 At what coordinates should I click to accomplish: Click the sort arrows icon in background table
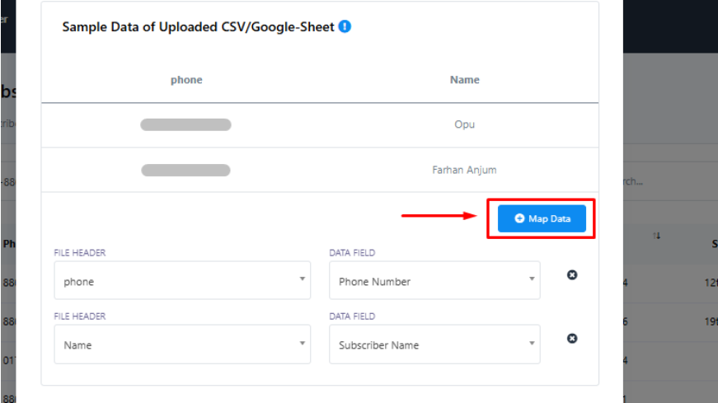tap(657, 237)
